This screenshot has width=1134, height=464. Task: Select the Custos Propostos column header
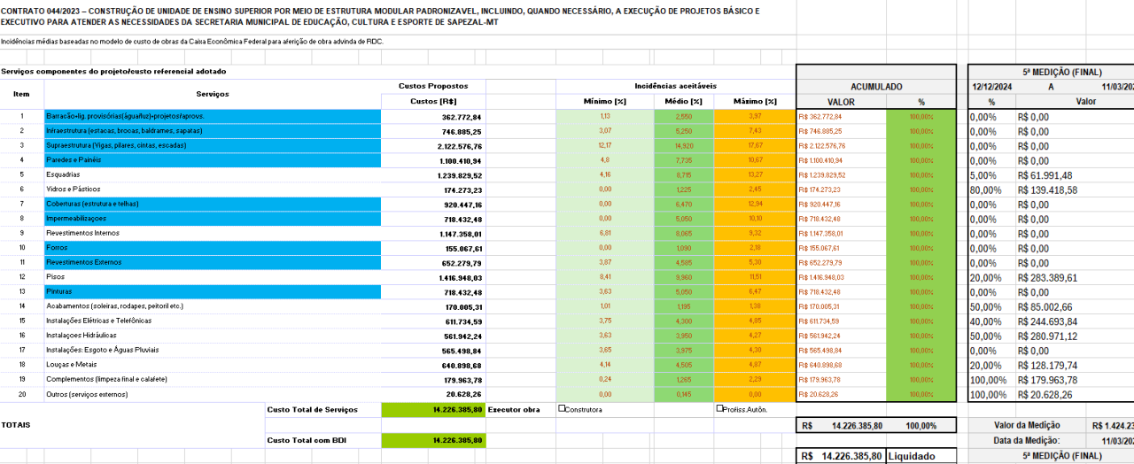point(433,86)
